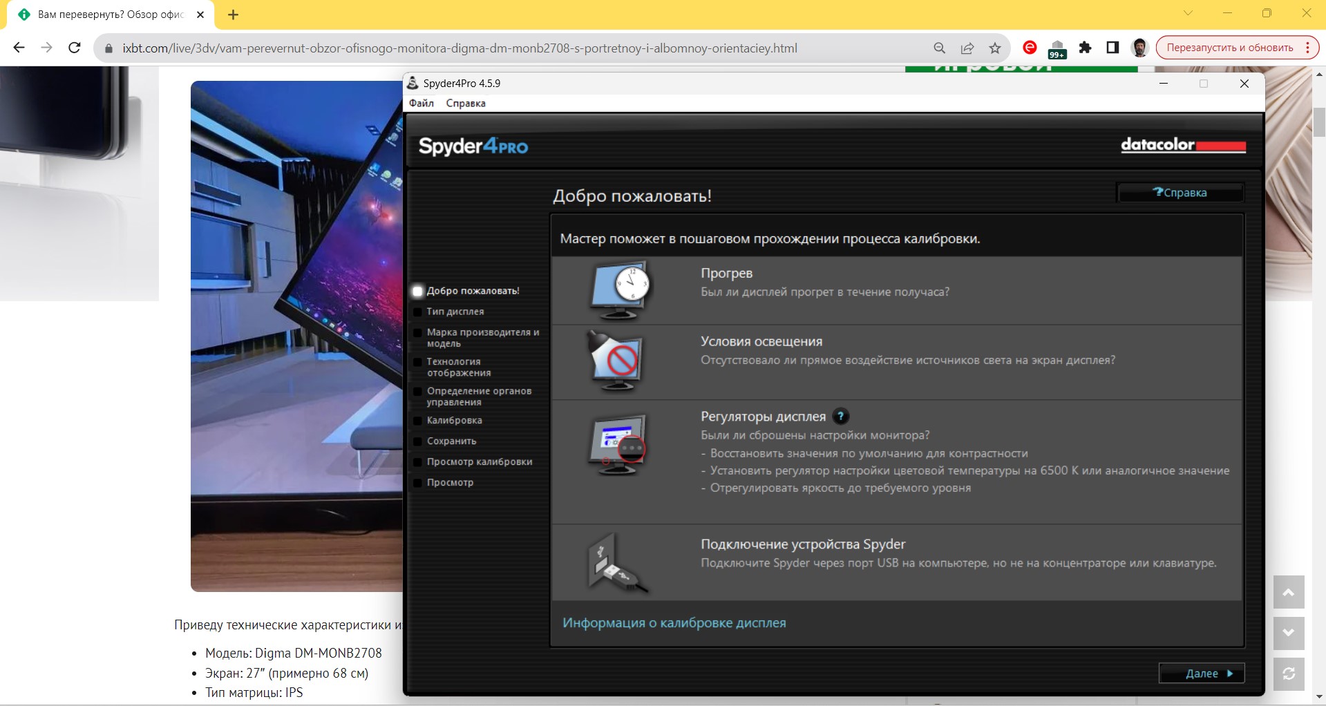
Task: Select the Добро пожаловать! step checkbox
Action: [417, 291]
